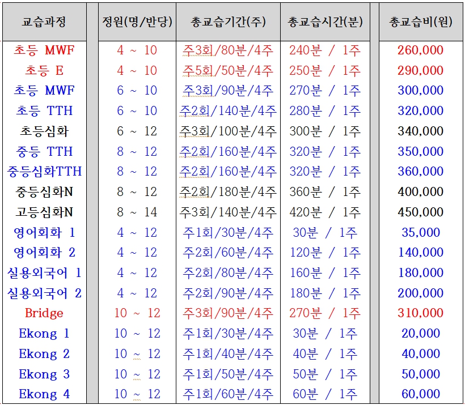This screenshot has width=465, height=405.
Task: Click the 교습과정 column header
Action: coord(44,22)
